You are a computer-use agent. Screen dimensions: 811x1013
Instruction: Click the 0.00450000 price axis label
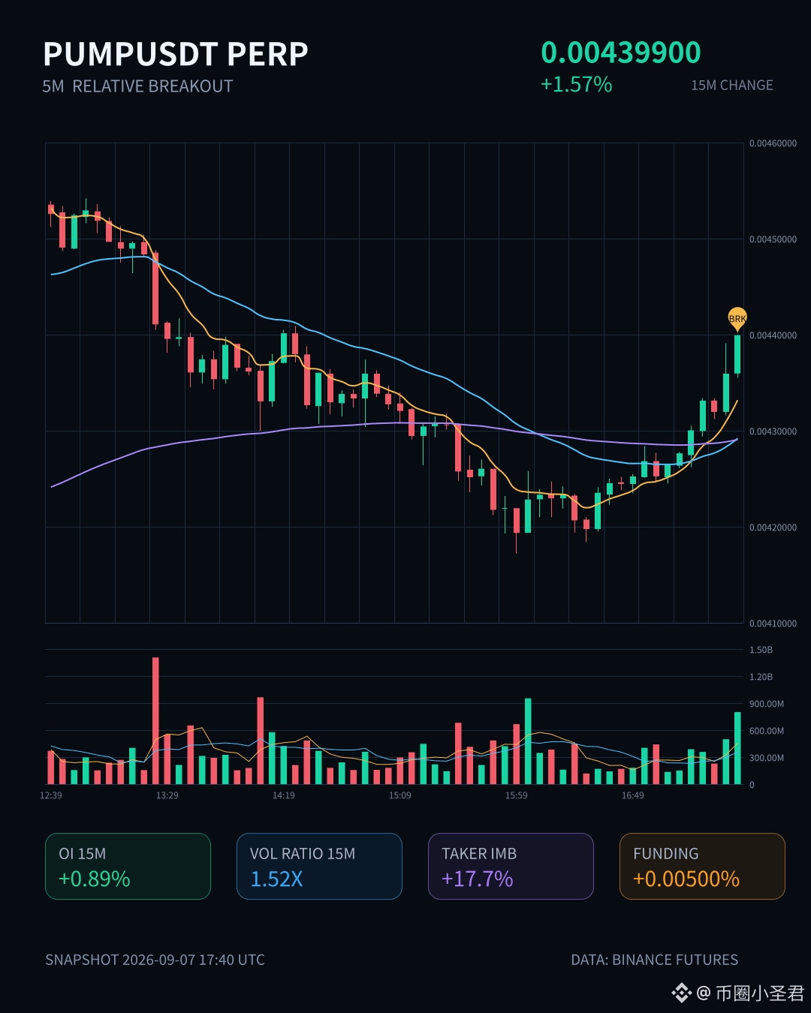click(x=773, y=239)
